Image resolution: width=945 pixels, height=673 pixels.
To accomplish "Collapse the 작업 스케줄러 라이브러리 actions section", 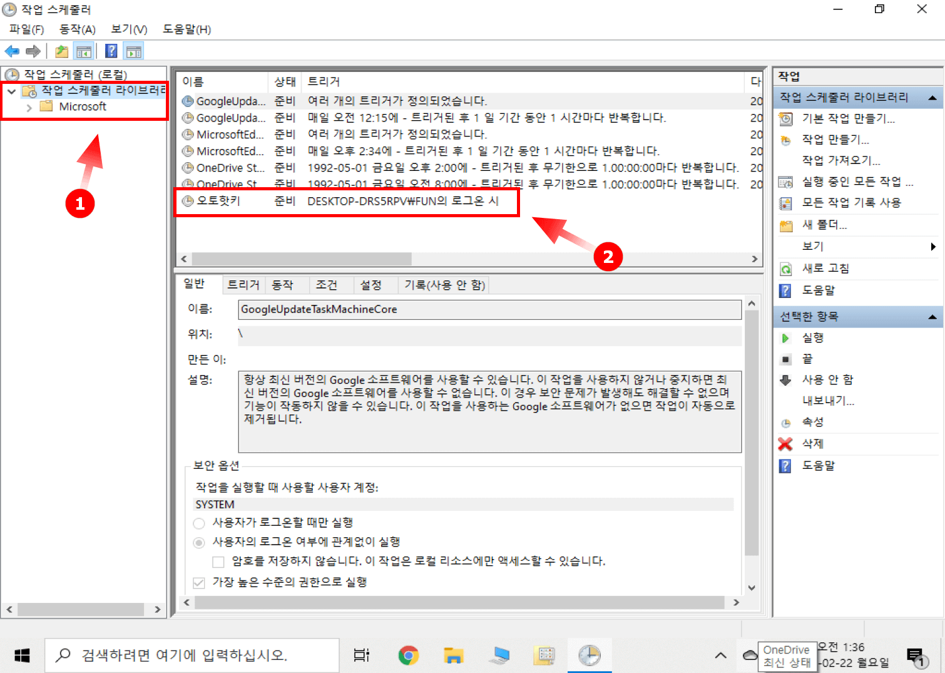I will click(x=932, y=98).
